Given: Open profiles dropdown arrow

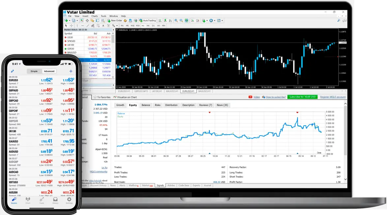Looking at the screenshot, I should (x=77, y=20).
